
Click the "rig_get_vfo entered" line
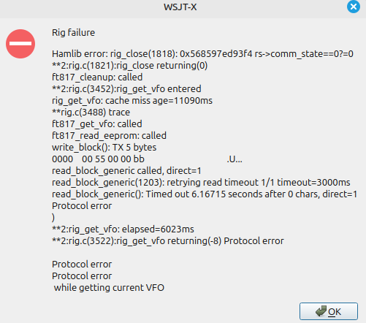click(126, 89)
